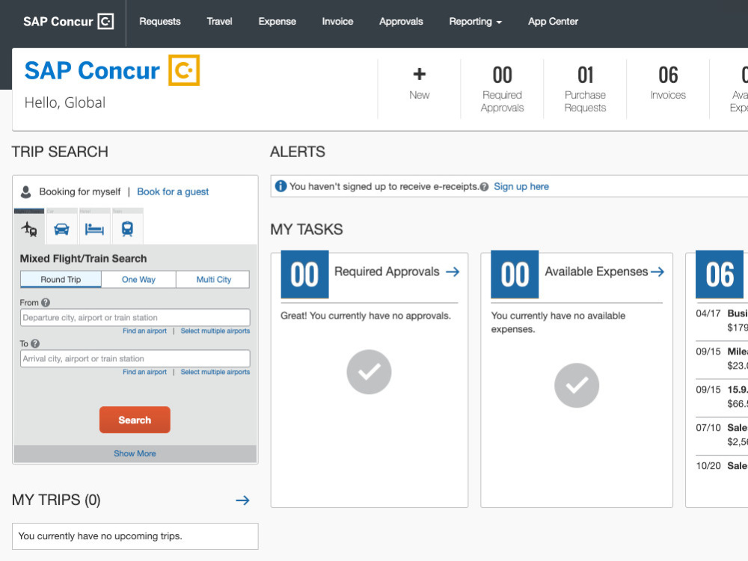The height and width of the screenshot is (561, 748).
Task: Click Select multiple airports under From field
Action: (x=215, y=331)
